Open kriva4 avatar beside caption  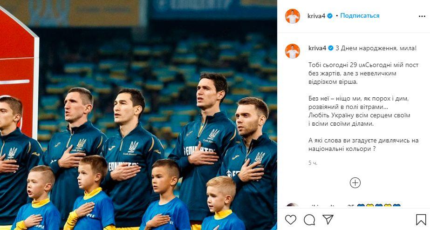(x=292, y=51)
